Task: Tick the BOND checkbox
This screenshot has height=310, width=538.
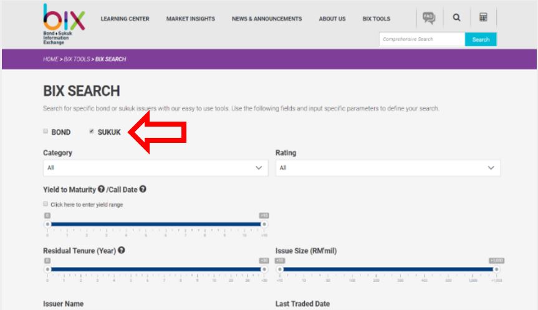Action: tap(46, 131)
